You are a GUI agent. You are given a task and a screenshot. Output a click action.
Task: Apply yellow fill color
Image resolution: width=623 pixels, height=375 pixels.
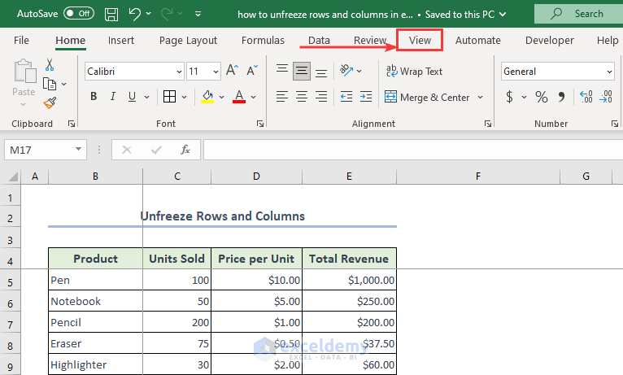coord(207,97)
